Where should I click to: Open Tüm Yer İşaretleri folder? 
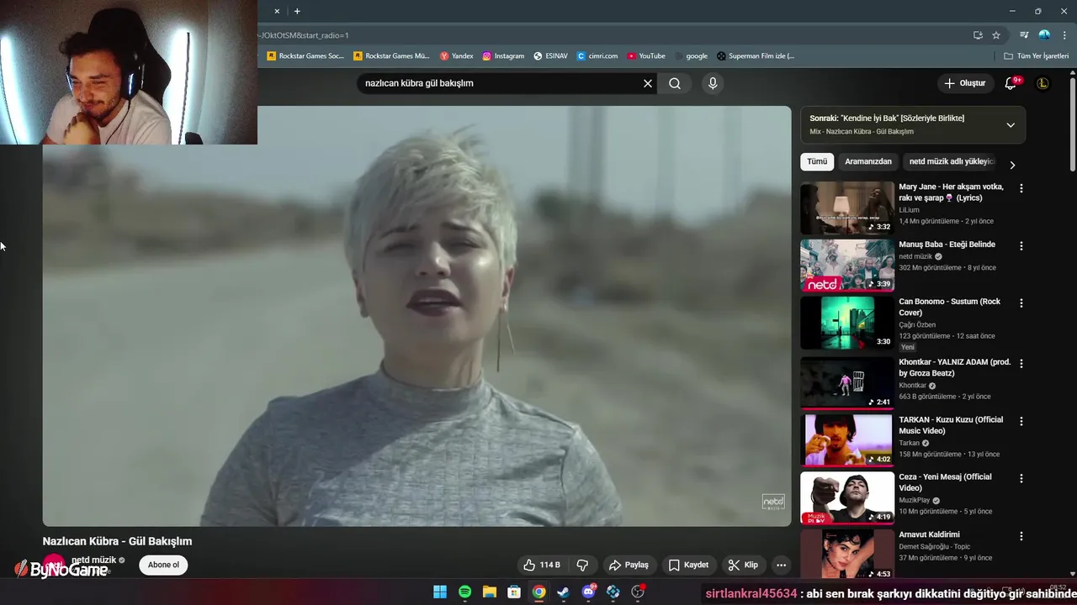(x=1037, y=56)
